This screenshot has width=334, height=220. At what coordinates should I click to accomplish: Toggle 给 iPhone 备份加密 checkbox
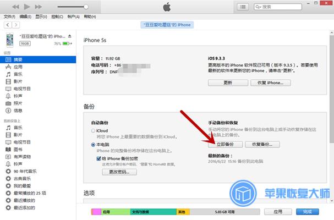(x=98, y=158)
